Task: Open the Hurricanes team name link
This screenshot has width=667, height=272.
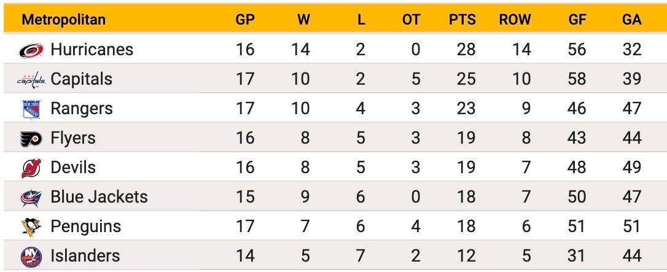Action: (x=92, y=50)
